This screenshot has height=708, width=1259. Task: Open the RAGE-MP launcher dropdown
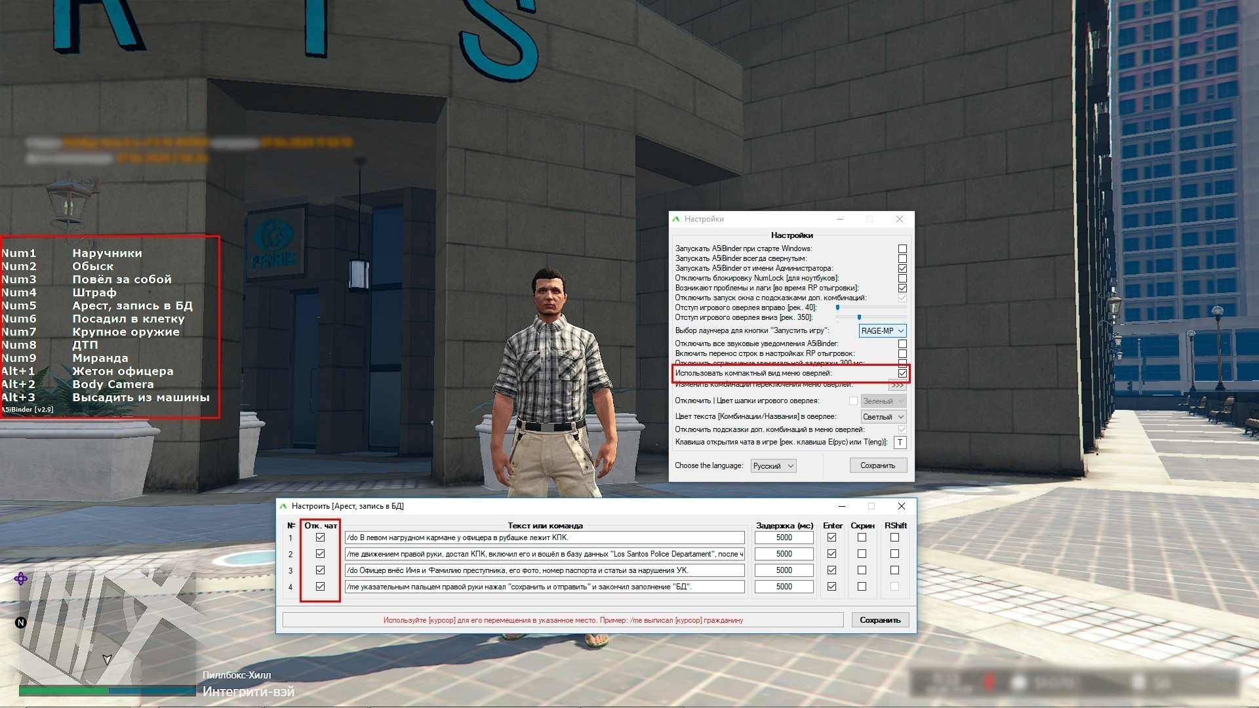coord(883,331)
